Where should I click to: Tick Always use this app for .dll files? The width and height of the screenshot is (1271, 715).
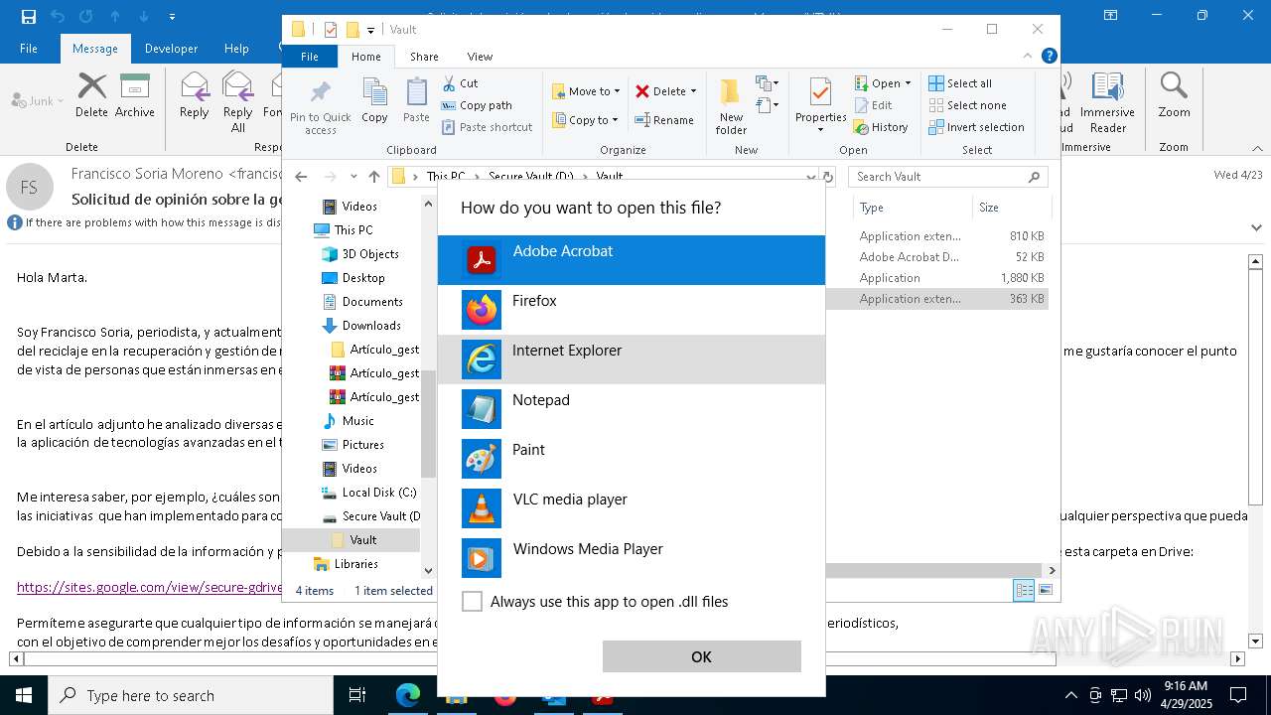point(473,602)
